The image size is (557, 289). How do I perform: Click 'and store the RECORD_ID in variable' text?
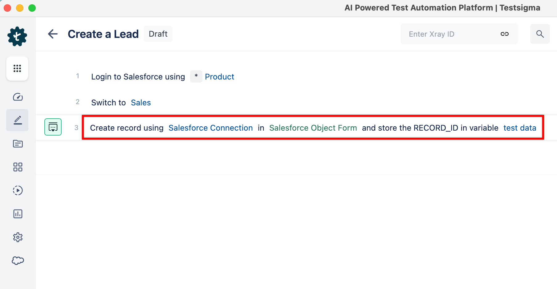point(430,128)
